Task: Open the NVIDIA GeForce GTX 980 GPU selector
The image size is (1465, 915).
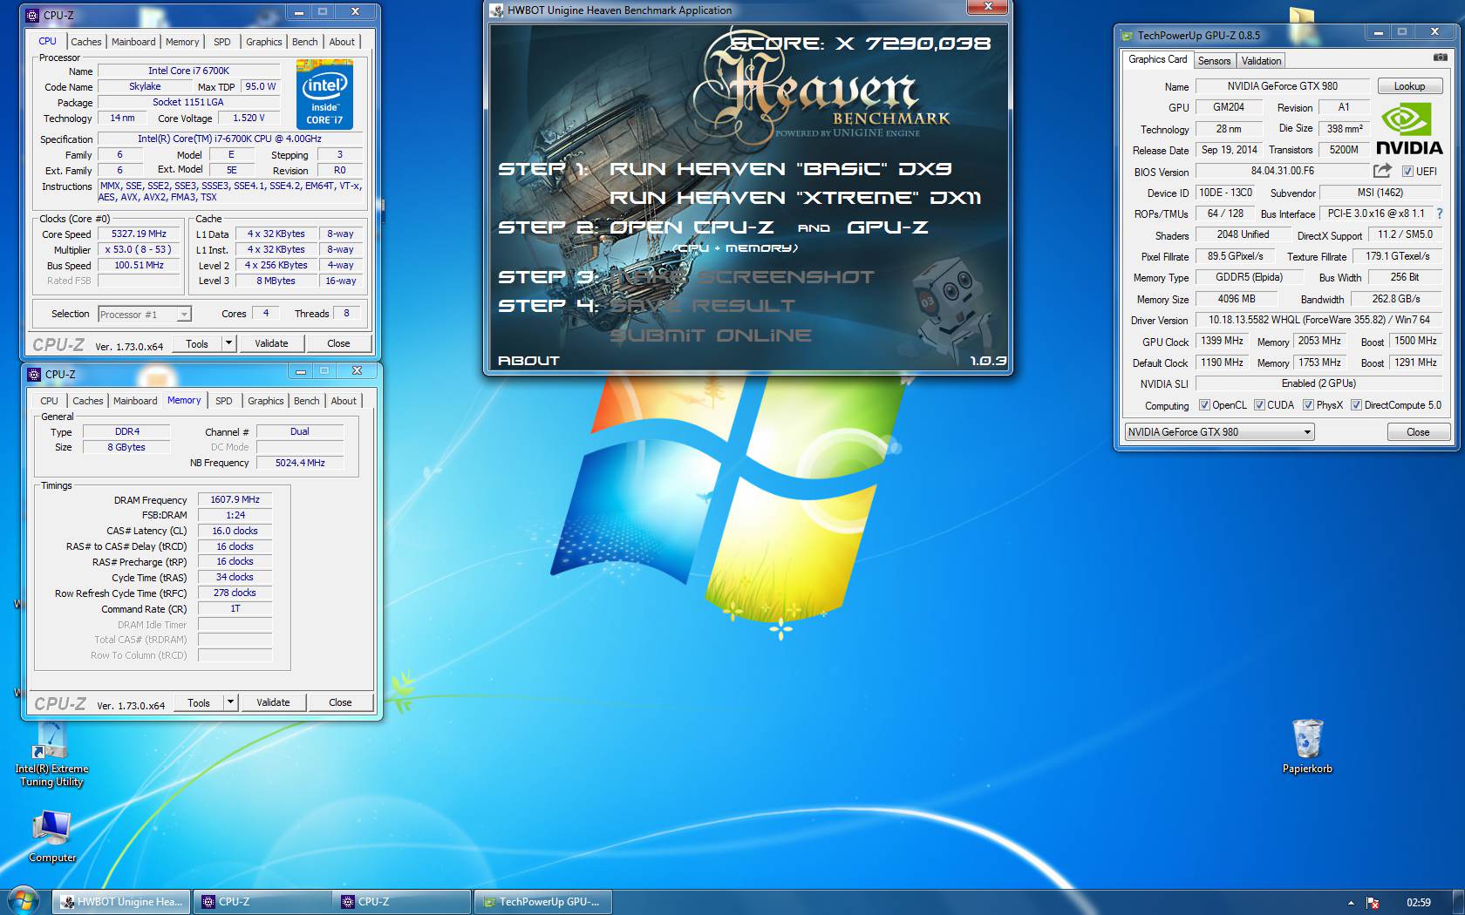Action: 1218,432
